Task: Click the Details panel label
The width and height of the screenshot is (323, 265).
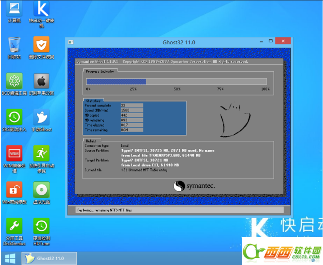Action: tap(91, 141)
